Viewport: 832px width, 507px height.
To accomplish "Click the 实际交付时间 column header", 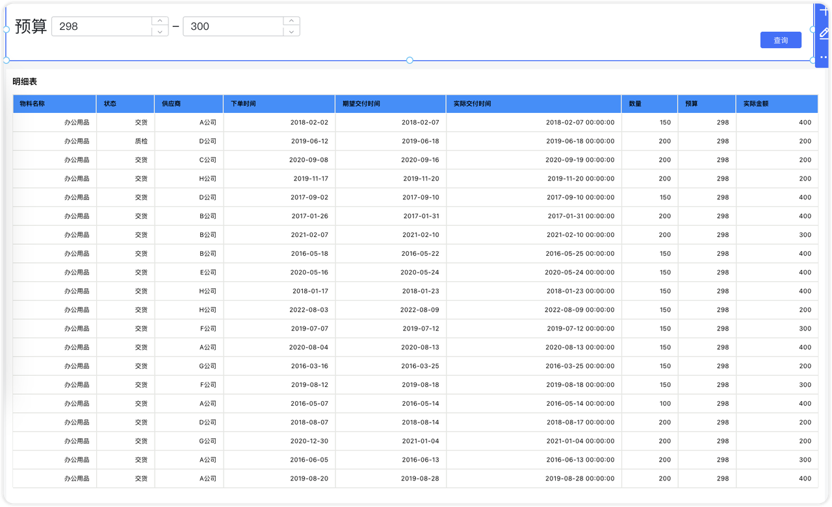I will (x=534, y=104).
